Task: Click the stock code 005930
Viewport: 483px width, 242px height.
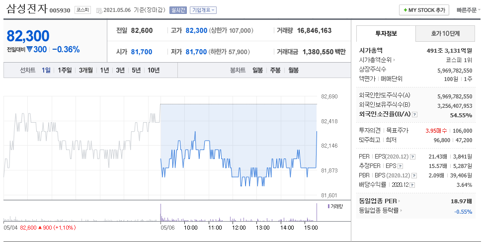Action: tap(60, 10)
